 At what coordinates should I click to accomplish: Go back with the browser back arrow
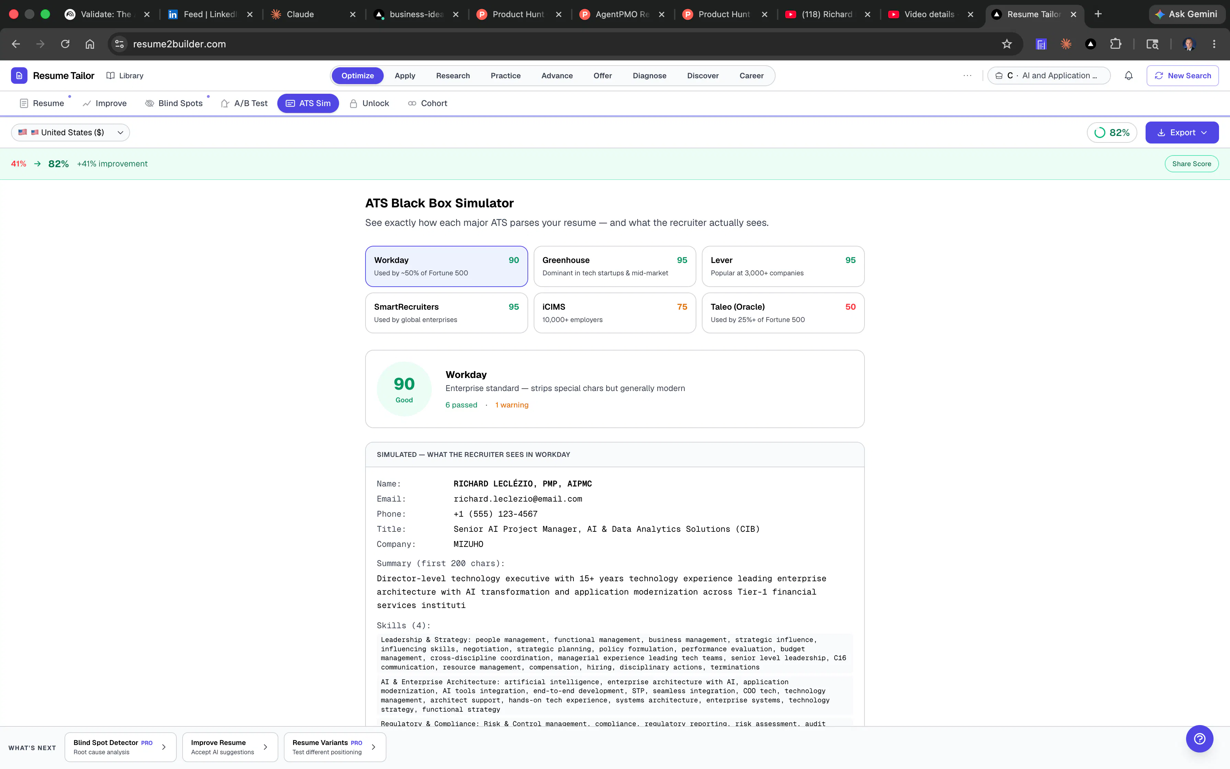16,44
